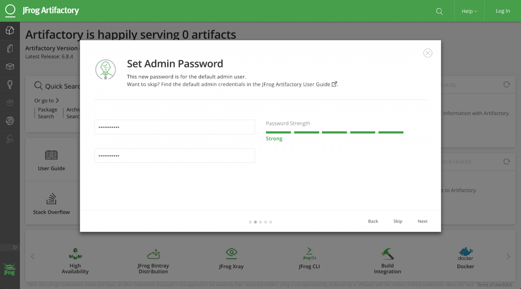Skip the admin password step

397,221
